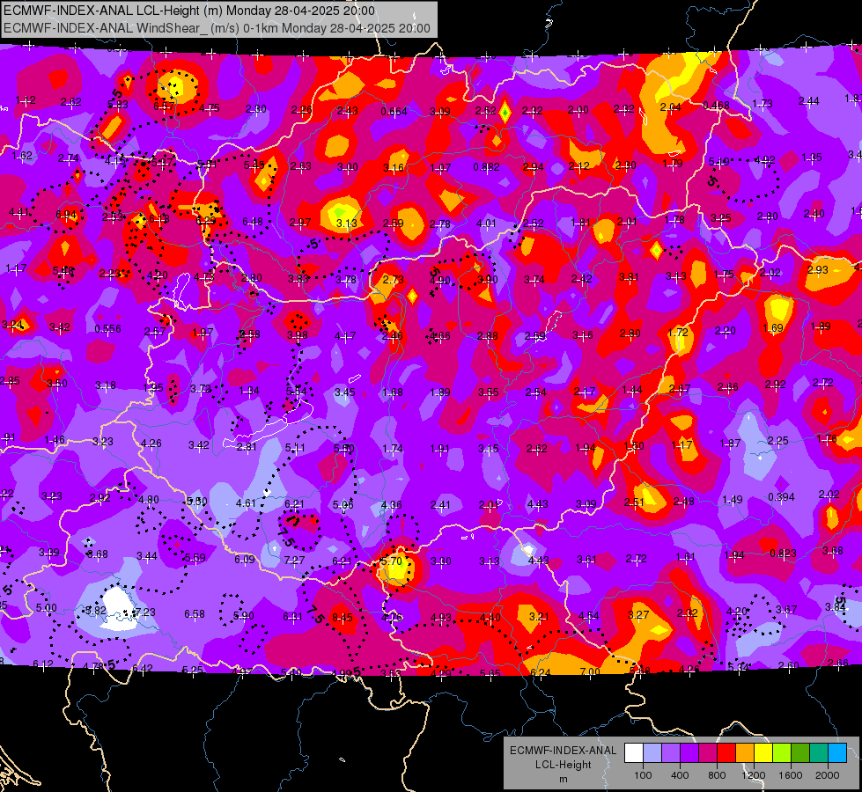Click the wind shear value '8.45'
Viewport: 862px width, 792px height.
[x=342, y=617]
